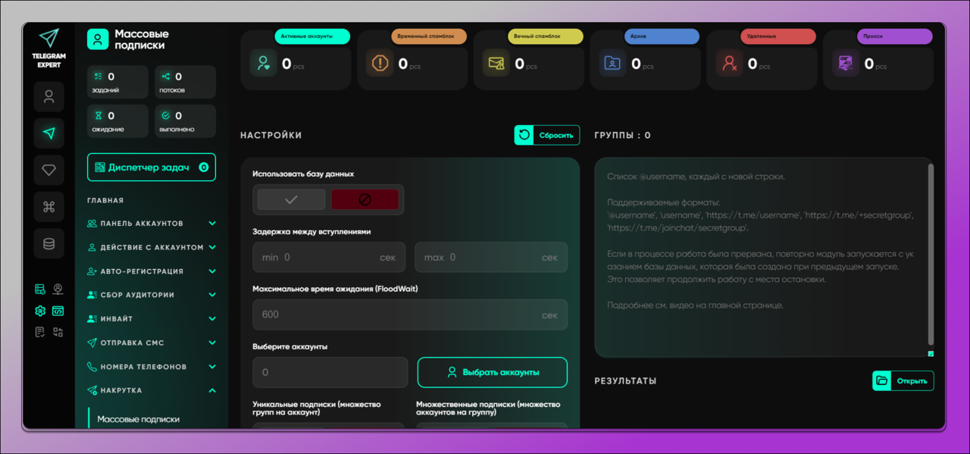Click the user profile icon in left sidebar
The width and height of the screenshot is (970, 454).
[x=49, y=97]
